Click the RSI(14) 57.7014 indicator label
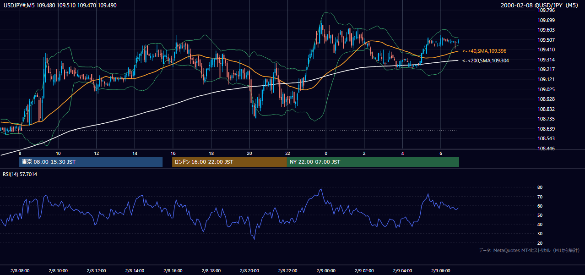 (x=20, y=174)
